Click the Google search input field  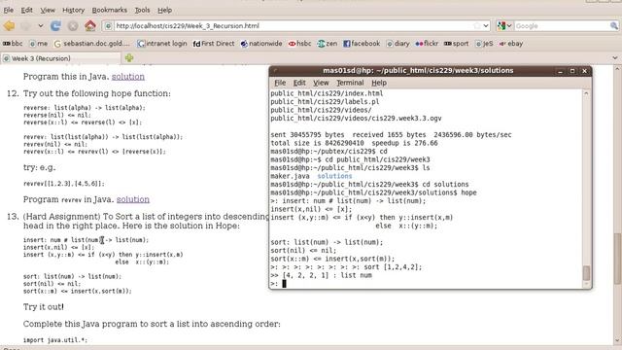(x=562, y=26)
